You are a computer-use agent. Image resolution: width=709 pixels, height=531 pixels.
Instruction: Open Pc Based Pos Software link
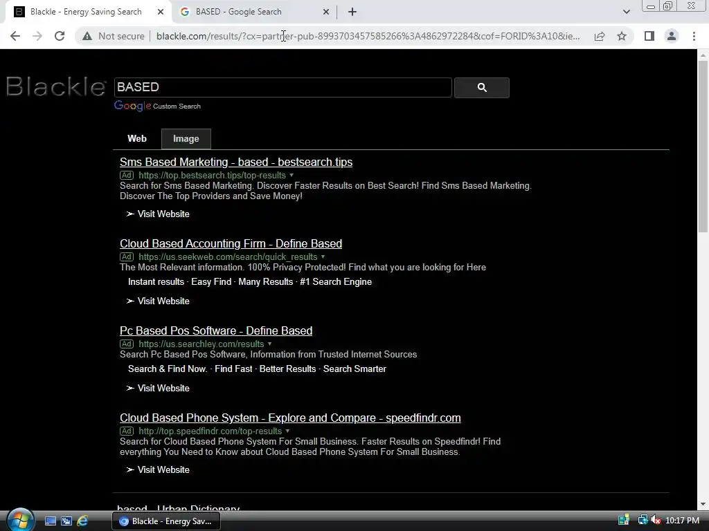coord(216,331)
